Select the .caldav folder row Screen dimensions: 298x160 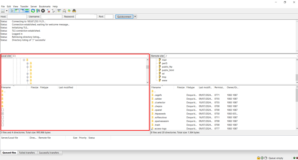(x=195, y=99)
